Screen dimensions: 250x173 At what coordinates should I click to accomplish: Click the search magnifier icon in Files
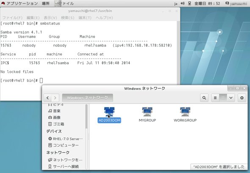coord(204,98)
